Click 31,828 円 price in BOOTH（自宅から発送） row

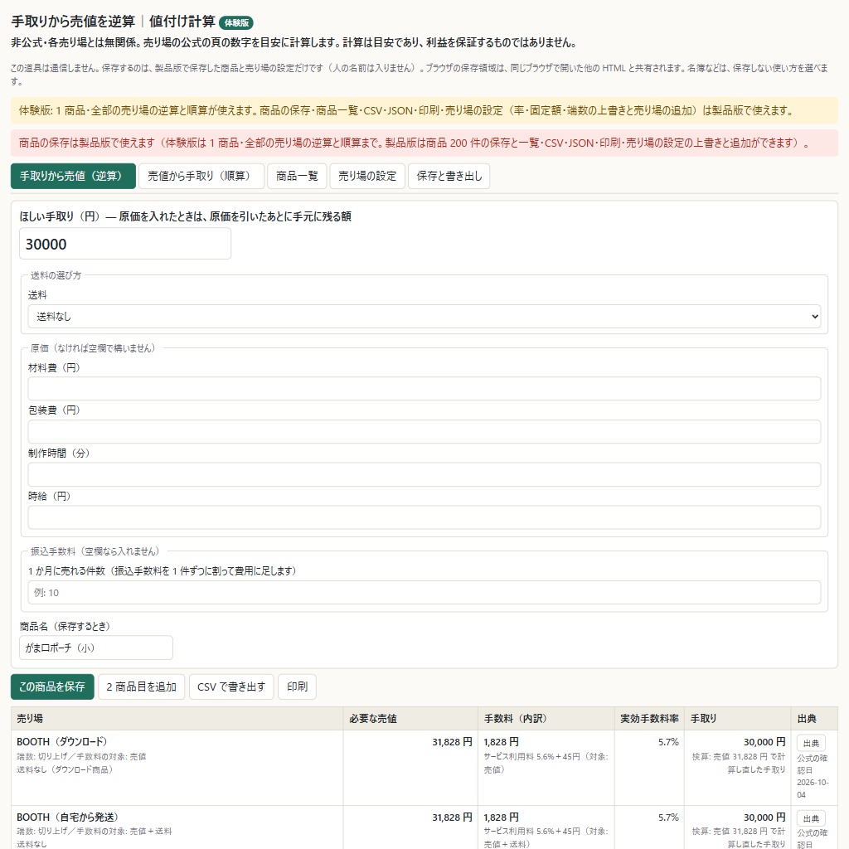coord(452,817)
